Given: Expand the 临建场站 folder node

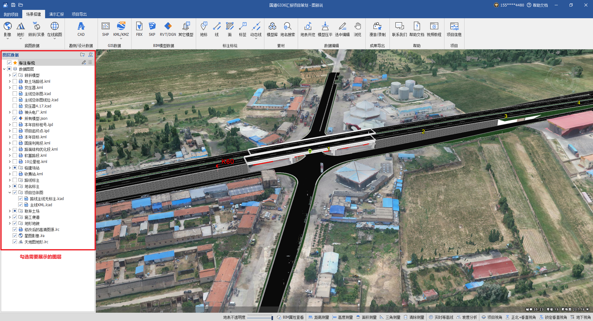Looking at the screenshot, I should click(10, 168).
